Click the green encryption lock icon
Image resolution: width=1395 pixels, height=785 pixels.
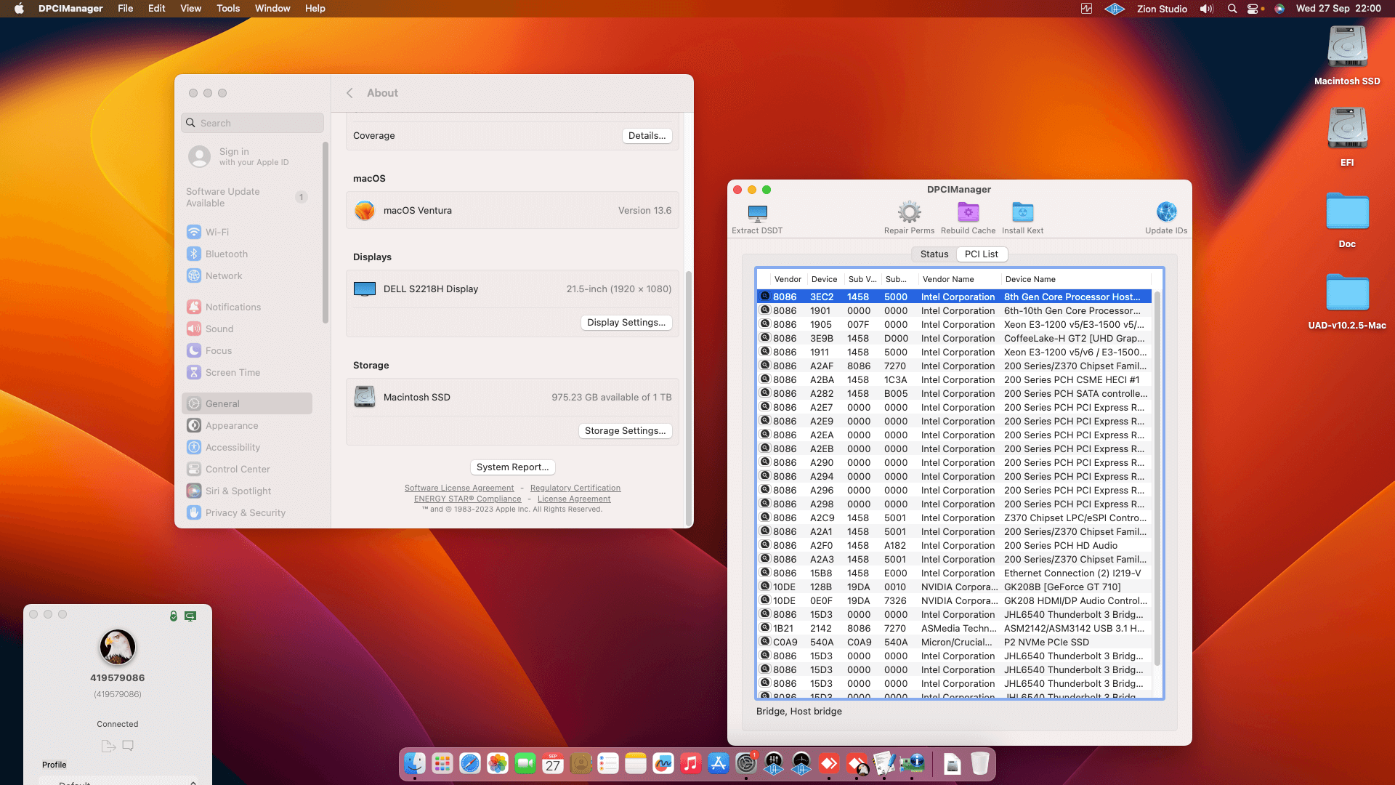click(x=174, y=616)
